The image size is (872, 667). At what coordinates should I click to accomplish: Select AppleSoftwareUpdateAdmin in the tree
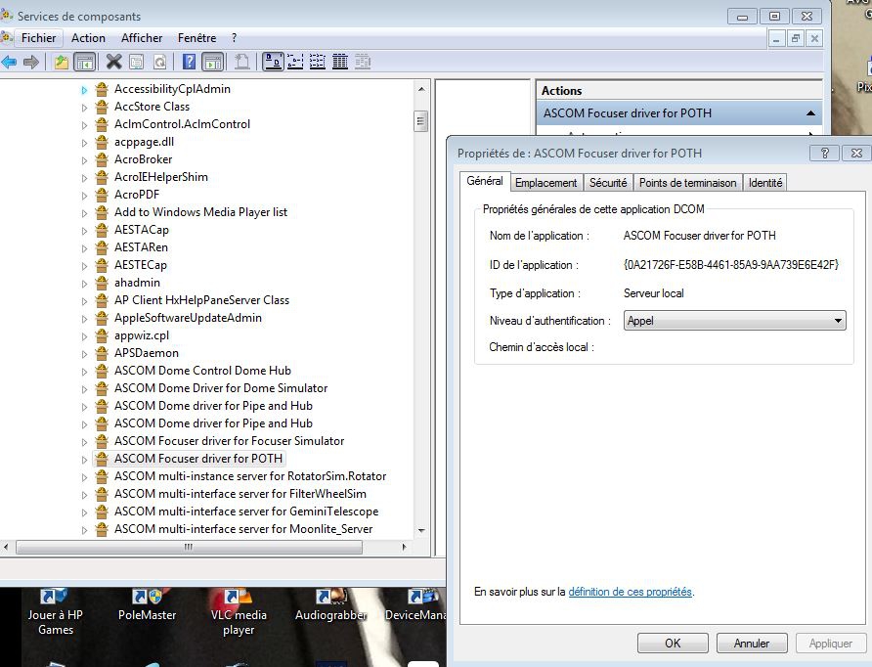188,318
